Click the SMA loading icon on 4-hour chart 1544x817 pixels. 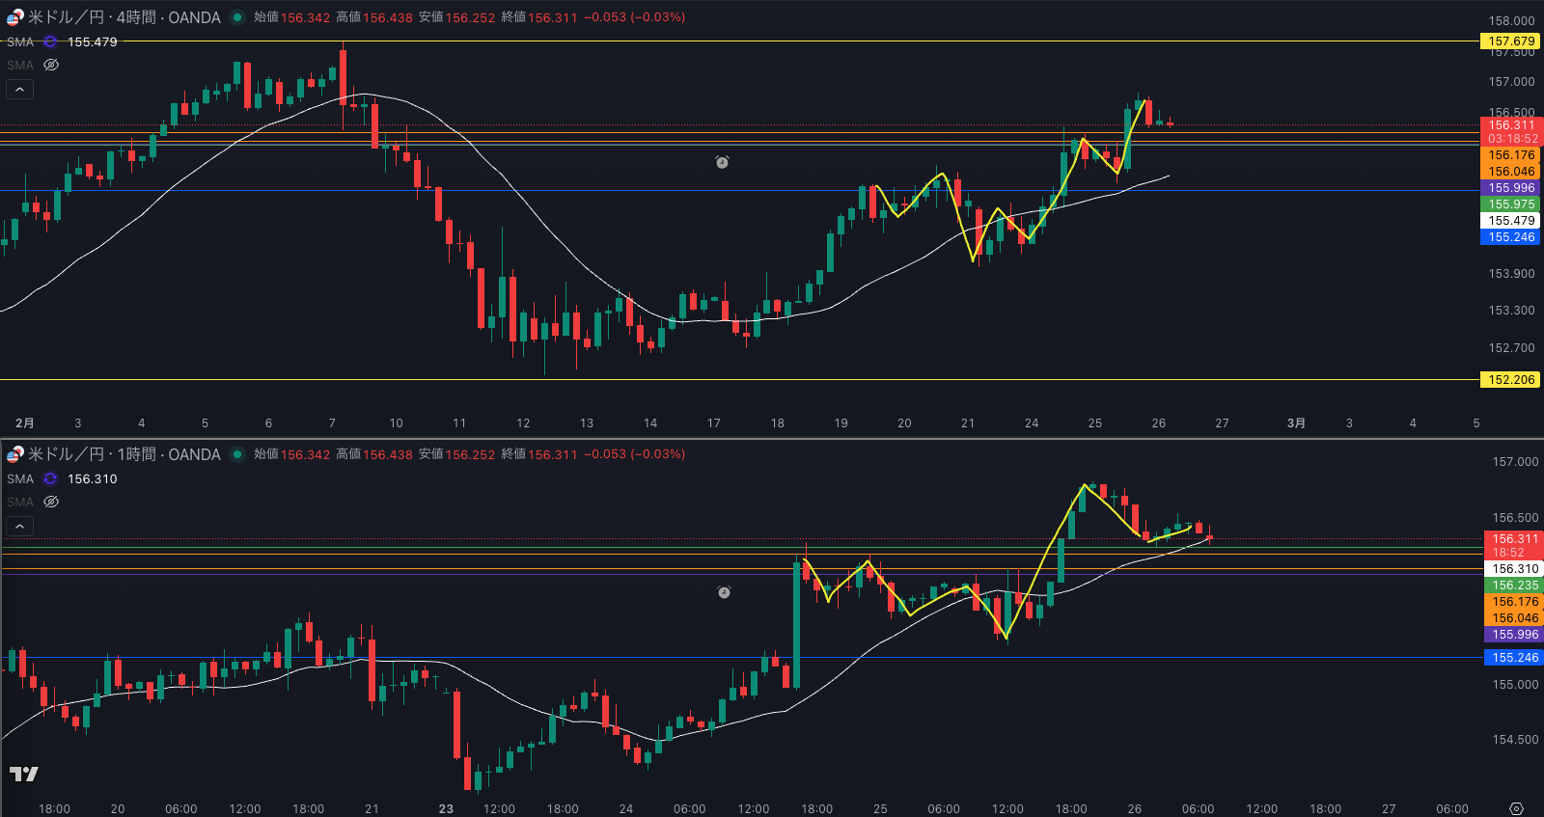pos(50,42)
